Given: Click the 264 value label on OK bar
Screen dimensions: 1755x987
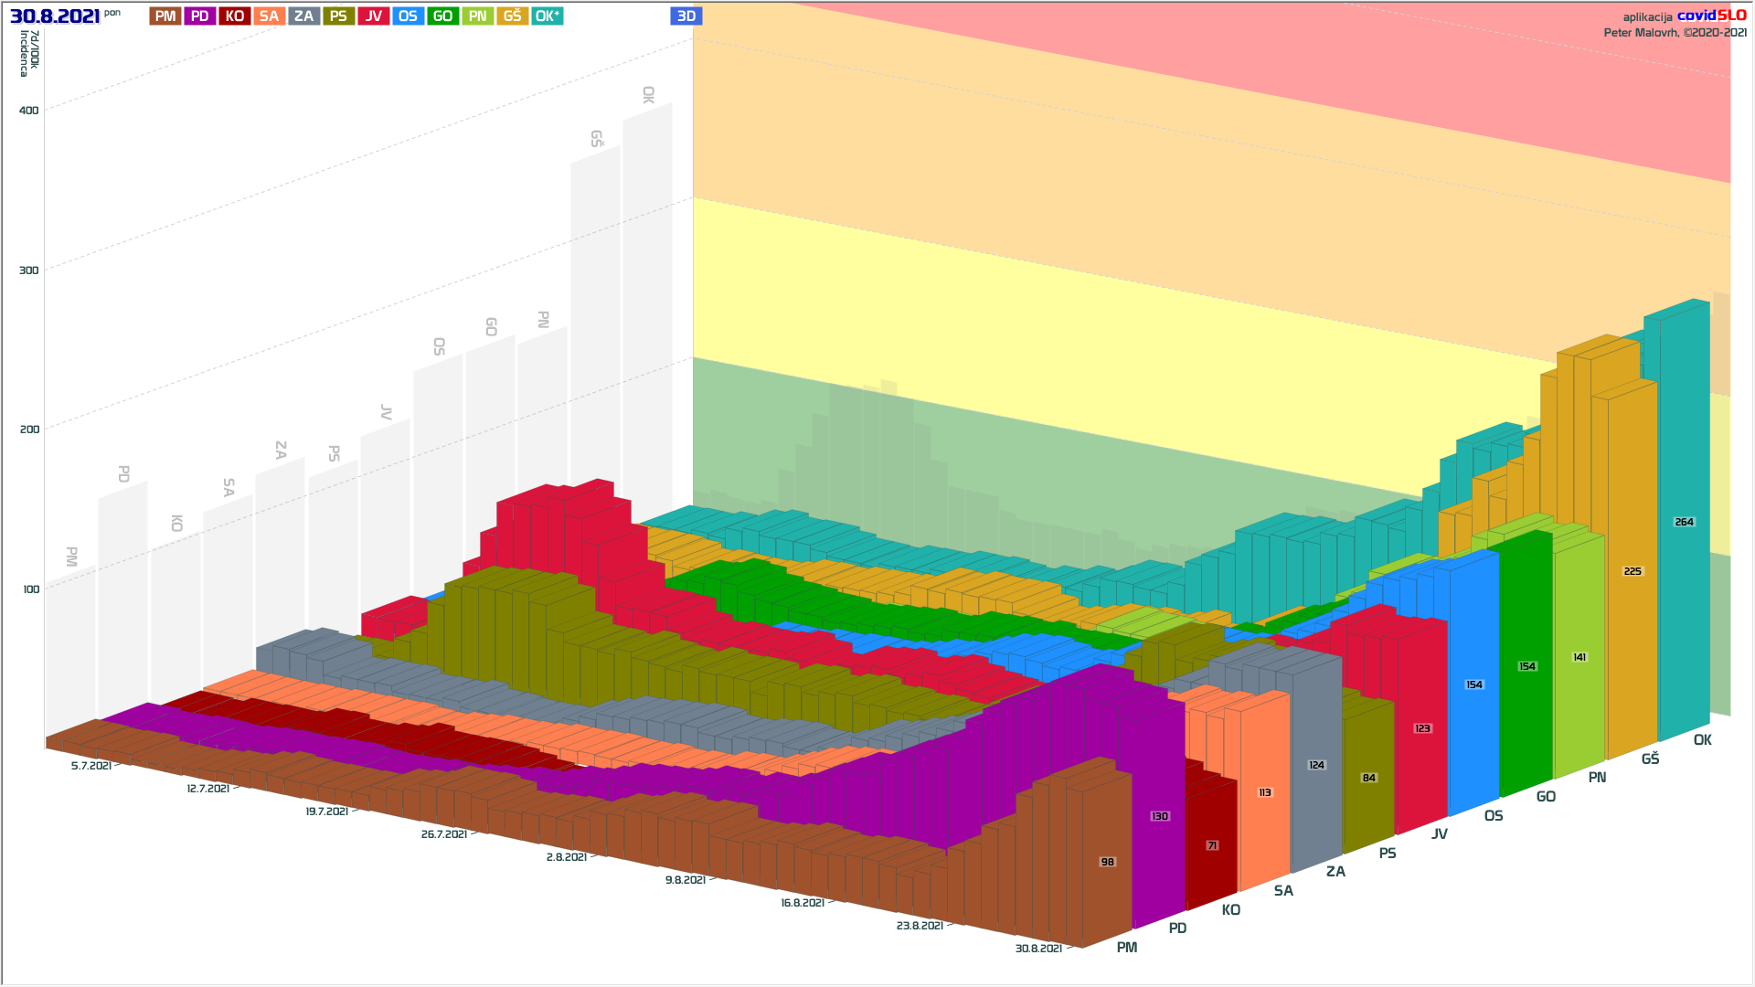Looking at the screenshot, I should 1684,522.
